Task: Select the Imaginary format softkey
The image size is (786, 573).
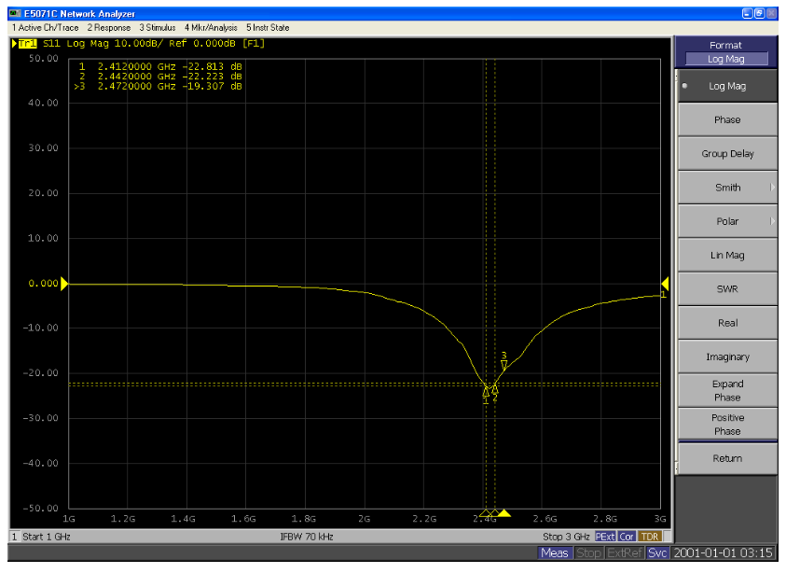Action: click(727, 356)
